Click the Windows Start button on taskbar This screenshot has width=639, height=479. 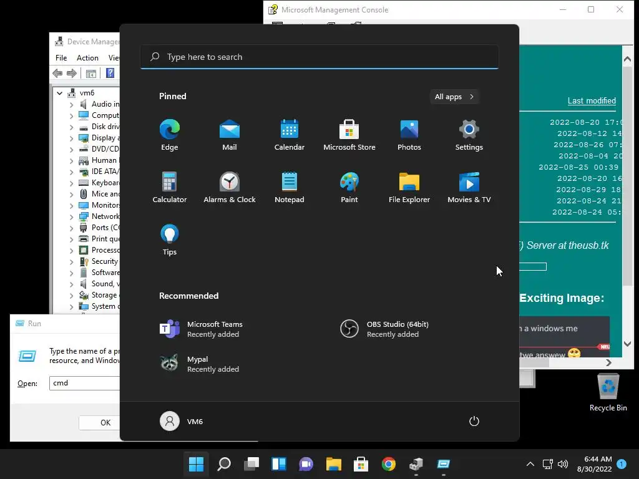click(x=196, y=464)
